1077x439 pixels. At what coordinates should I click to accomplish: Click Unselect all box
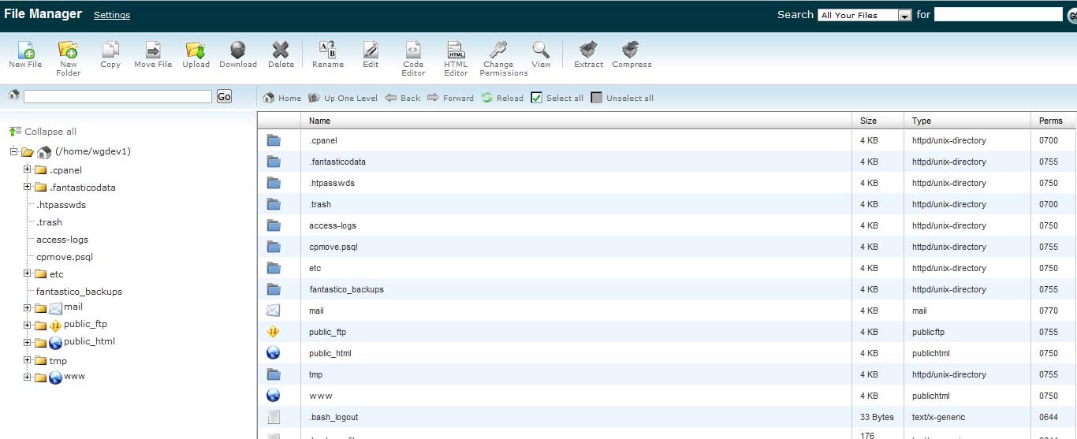tap(597, 98)
